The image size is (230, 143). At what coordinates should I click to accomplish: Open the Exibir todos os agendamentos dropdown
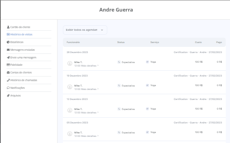point(85,30)
